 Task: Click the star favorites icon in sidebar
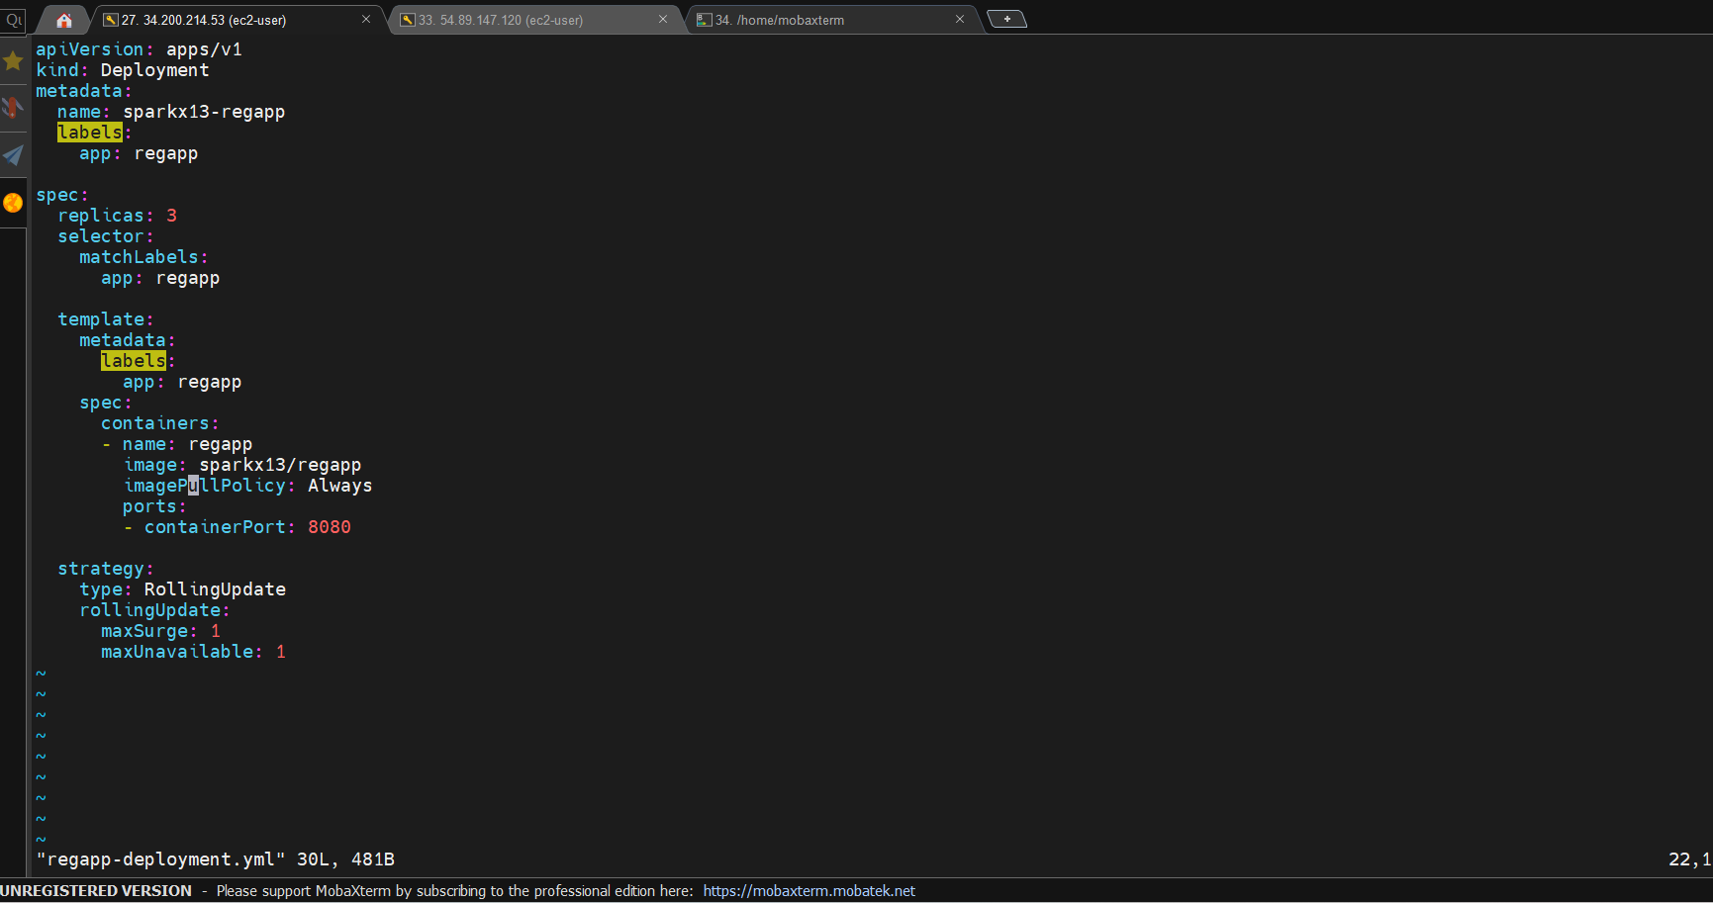tap(13, 61)
